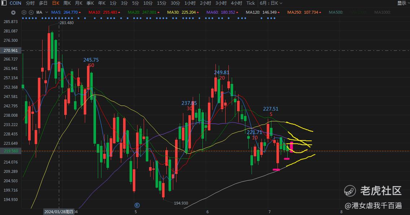The image size is (410, 215).
Task: Select the 分时 intraday tab
Action: tap(30, 3)
